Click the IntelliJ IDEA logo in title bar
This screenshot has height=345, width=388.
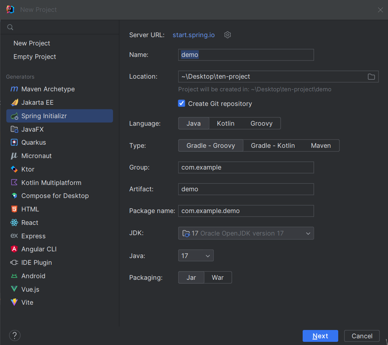pyautogui.click(x=10, y=9)
